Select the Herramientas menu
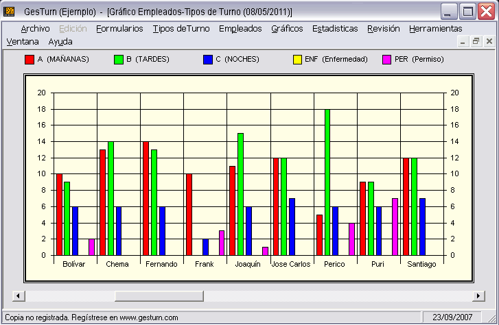The height and width of the screenshot is (325, 499). (x=436, y=29)
